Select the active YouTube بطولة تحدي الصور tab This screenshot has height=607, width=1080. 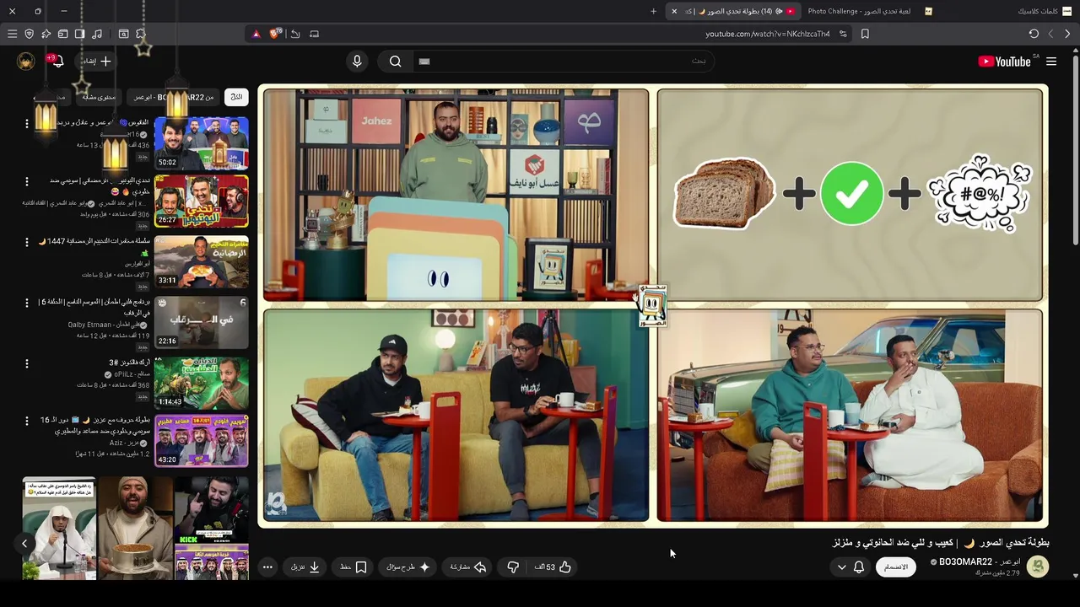coord(733,11)
